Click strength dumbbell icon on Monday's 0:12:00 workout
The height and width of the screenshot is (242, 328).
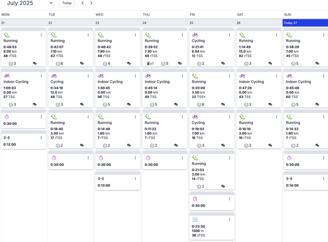pos(7,138)
